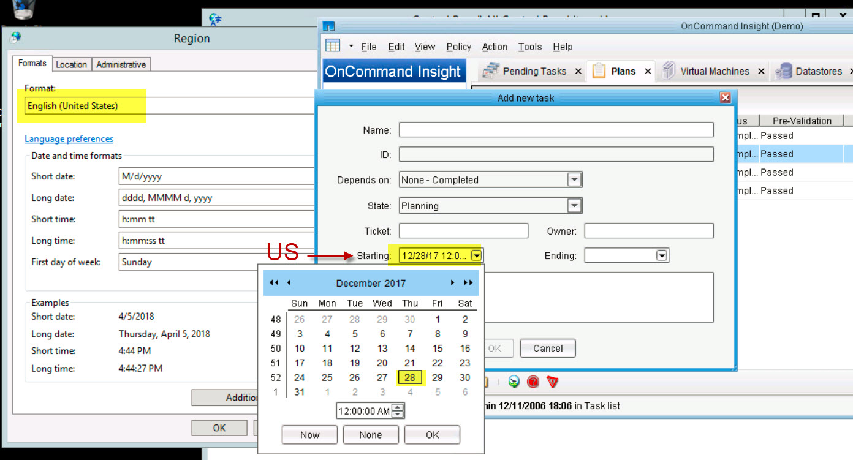This screenshot has width=853, height=460.
Task: Switch to the Datastores tab
Action: (819, 71)
